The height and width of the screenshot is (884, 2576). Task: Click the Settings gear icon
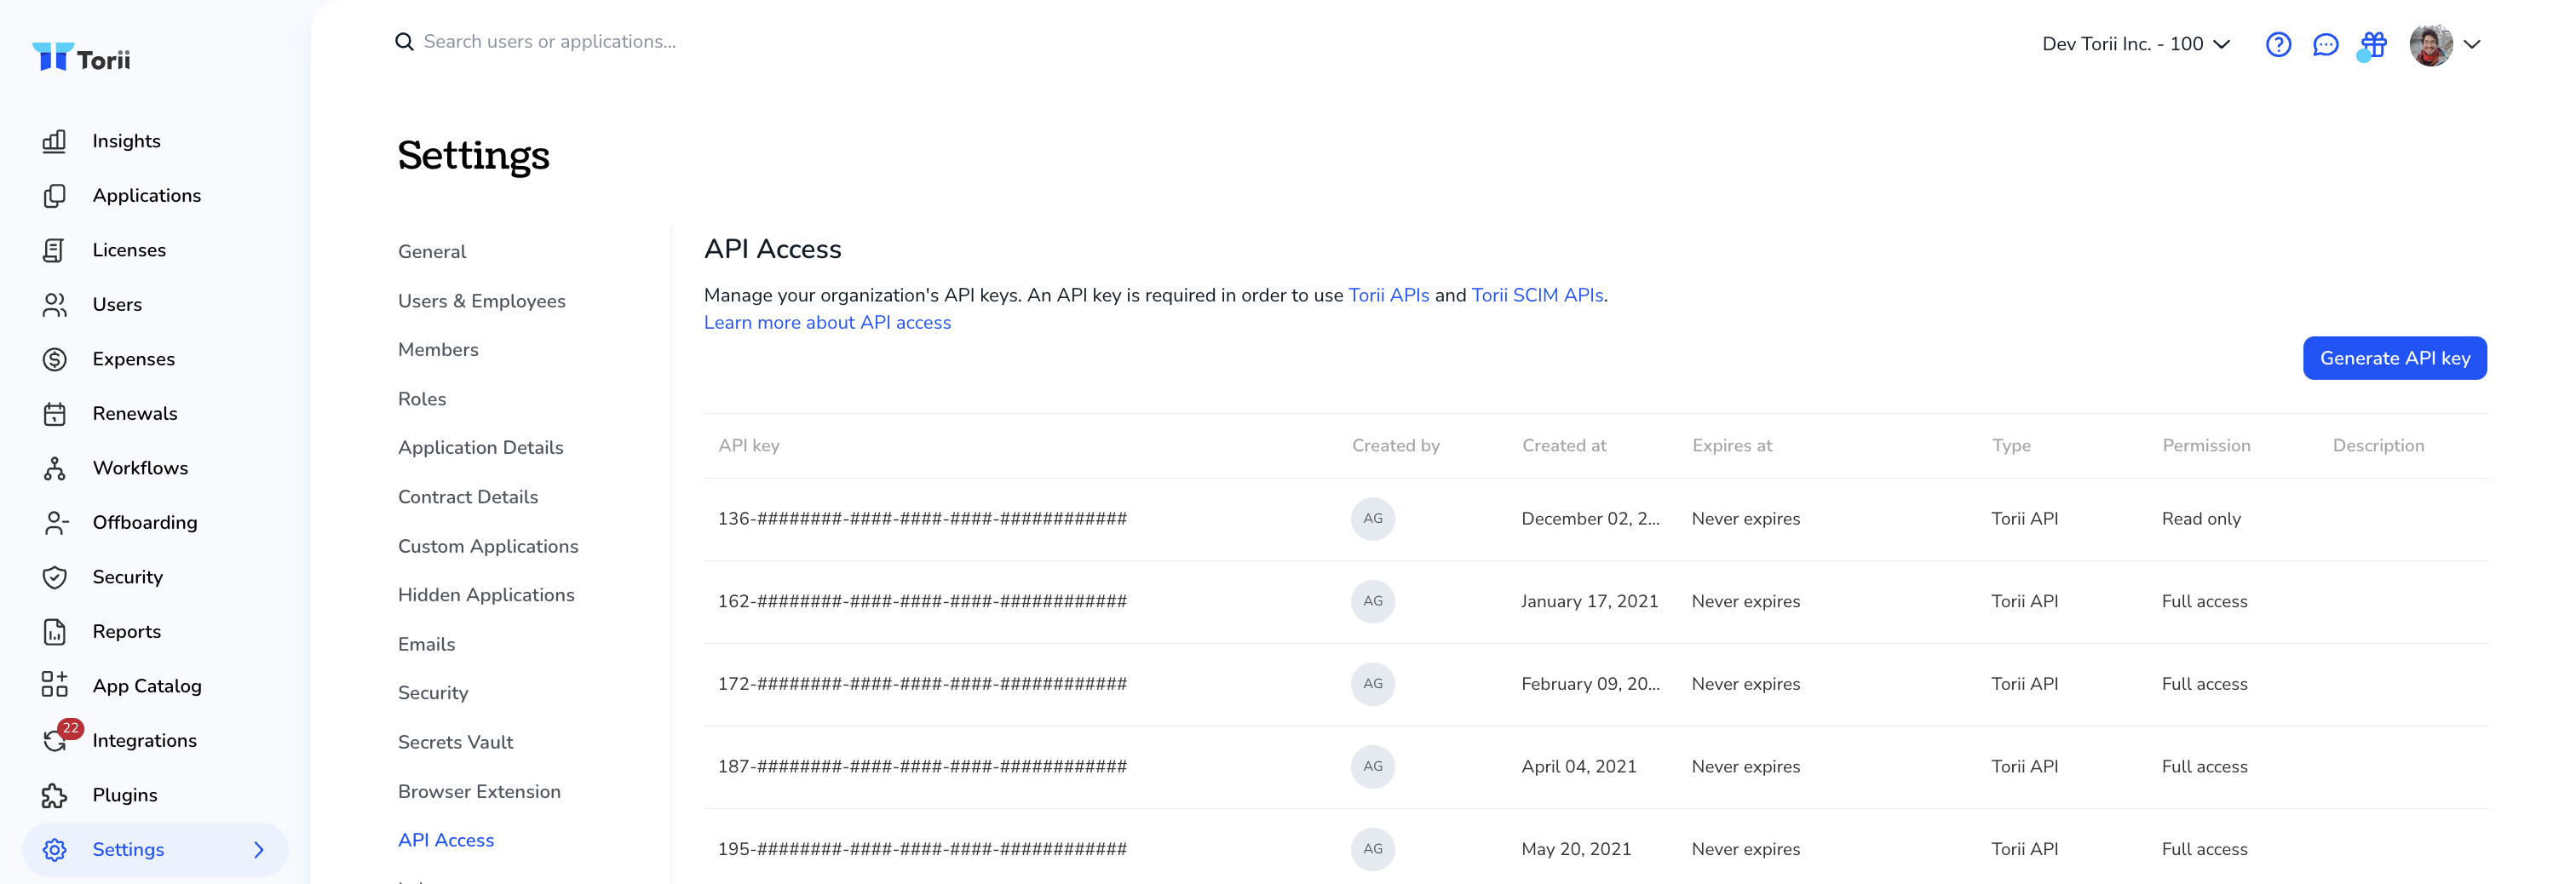click(54, 850)
